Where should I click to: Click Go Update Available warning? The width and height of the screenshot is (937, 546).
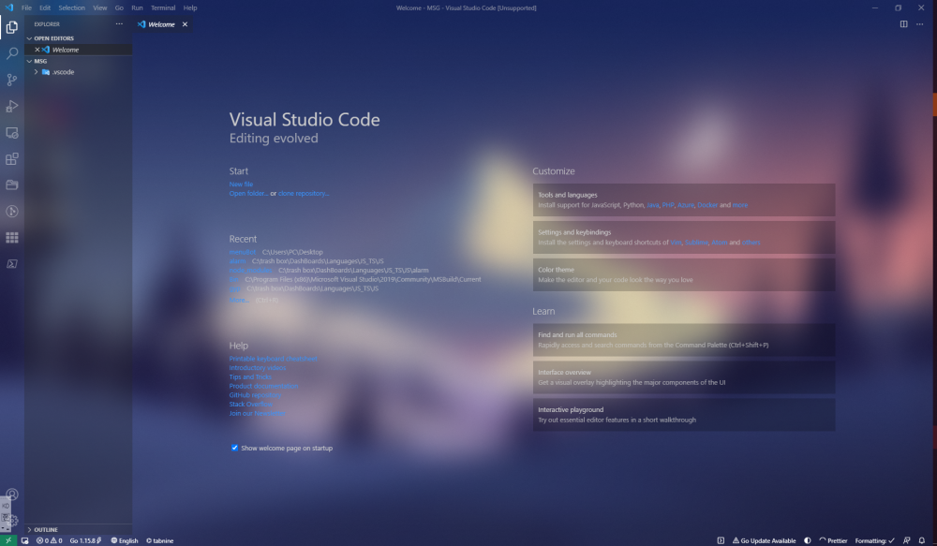765,540
